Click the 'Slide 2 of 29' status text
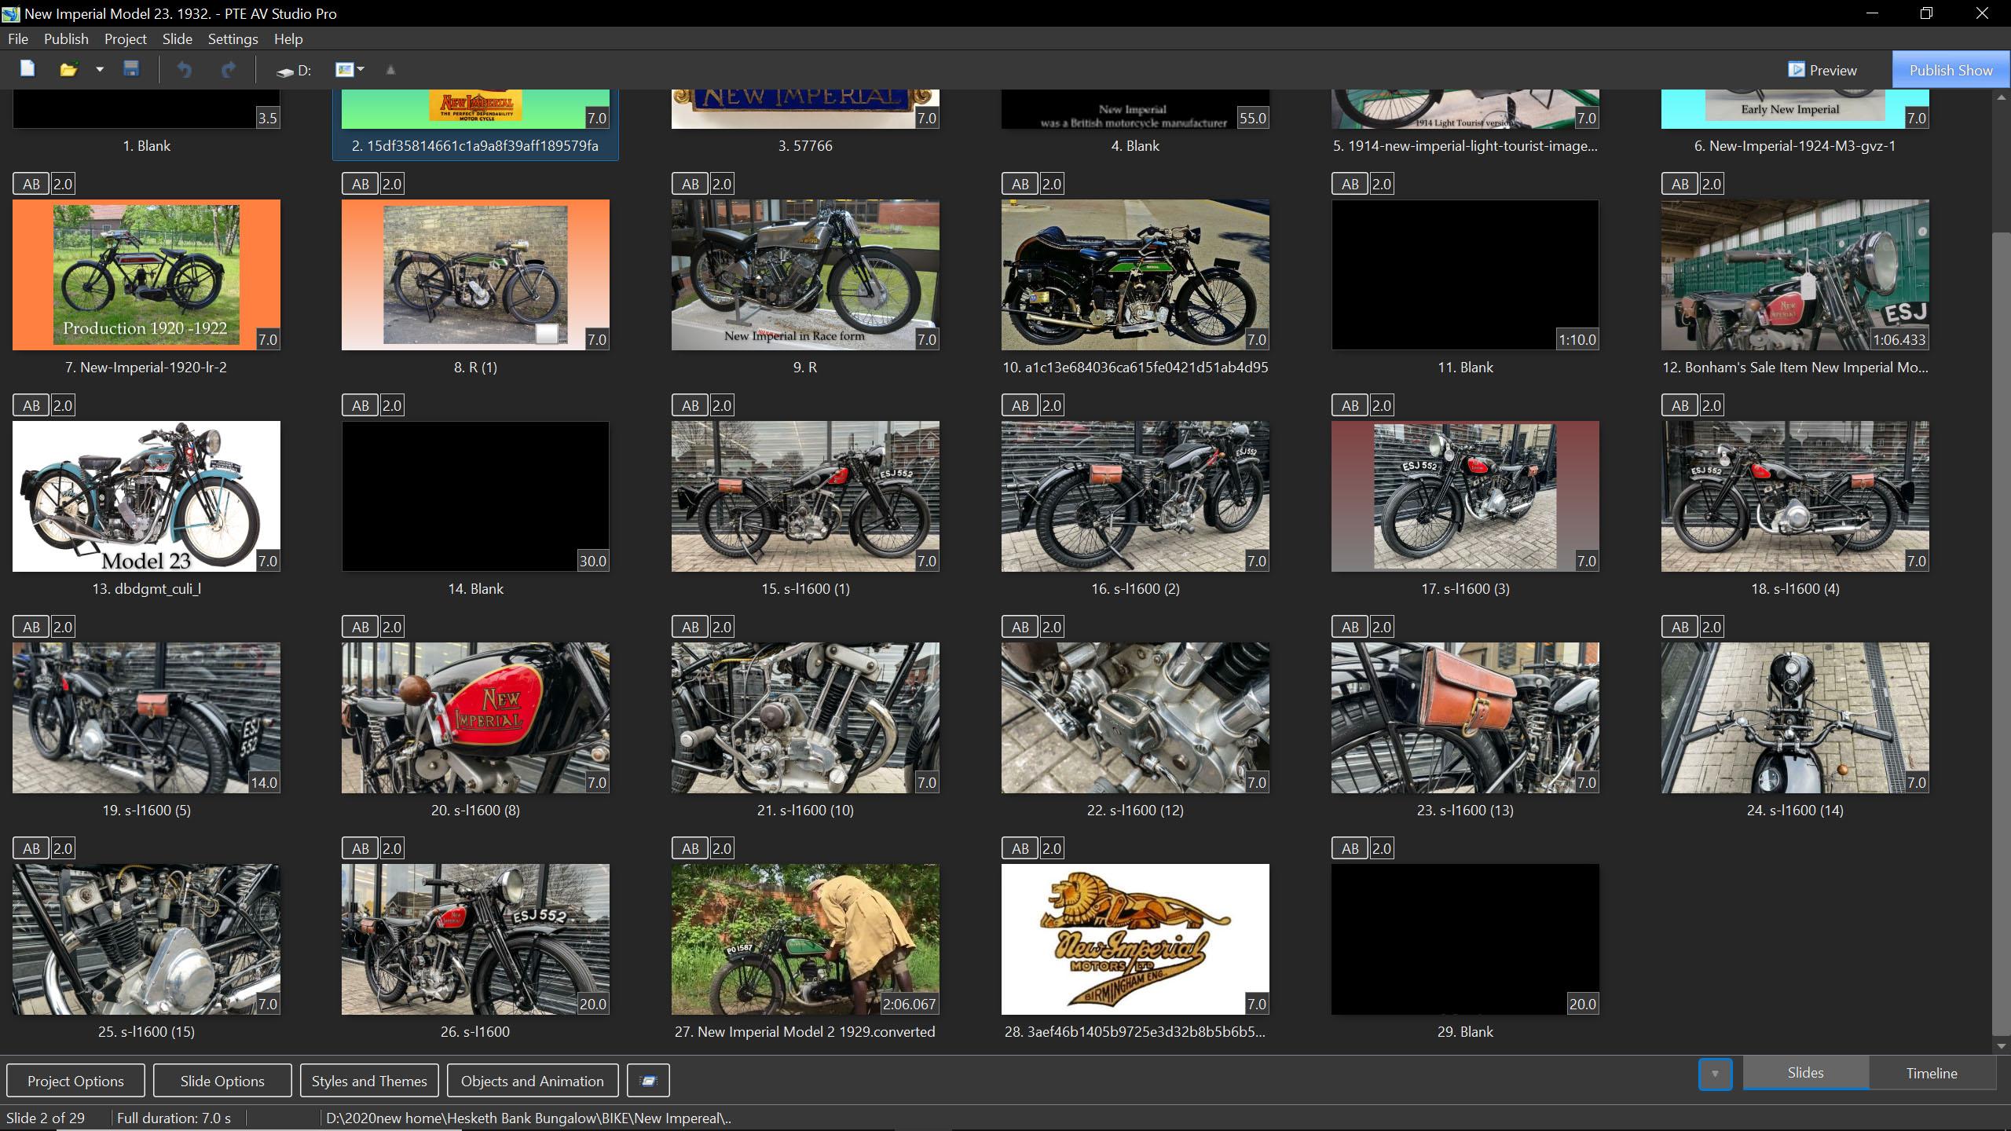 pyautogui.click(x=46, y=1118)
